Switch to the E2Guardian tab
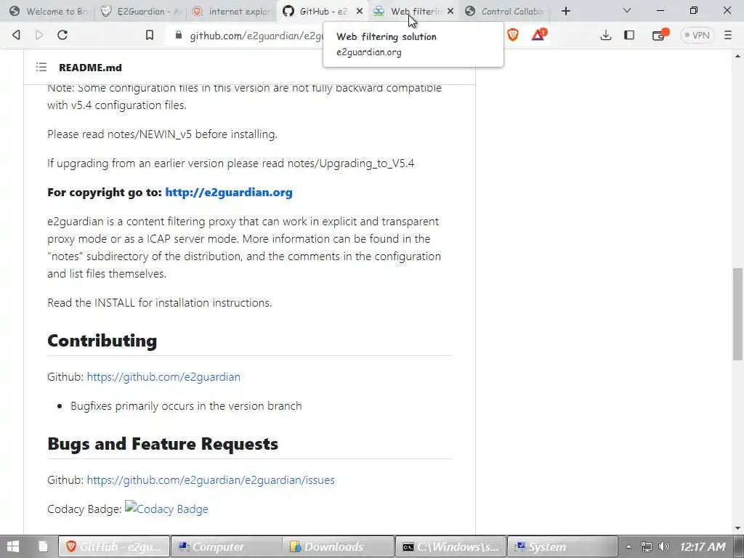This screenshot has width=744, height=558. 141,11
